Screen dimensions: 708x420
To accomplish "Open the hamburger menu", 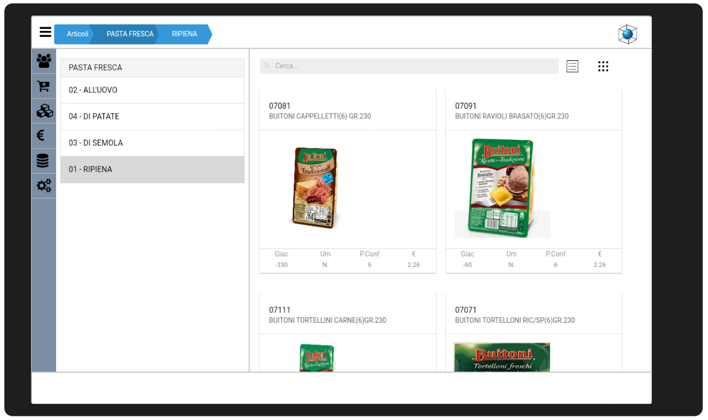I will coord(46,33).
